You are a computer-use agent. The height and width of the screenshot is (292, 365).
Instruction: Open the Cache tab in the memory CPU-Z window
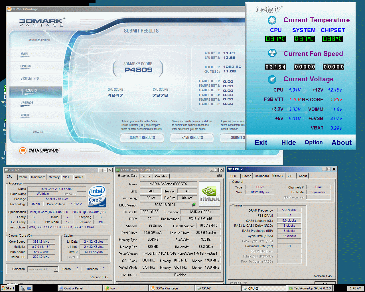[247, 176]
